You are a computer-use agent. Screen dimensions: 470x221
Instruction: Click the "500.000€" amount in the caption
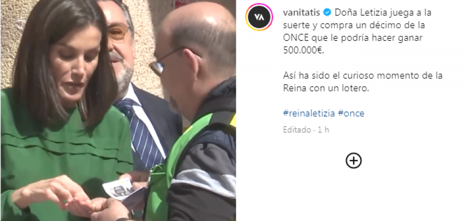coord(304,50)
